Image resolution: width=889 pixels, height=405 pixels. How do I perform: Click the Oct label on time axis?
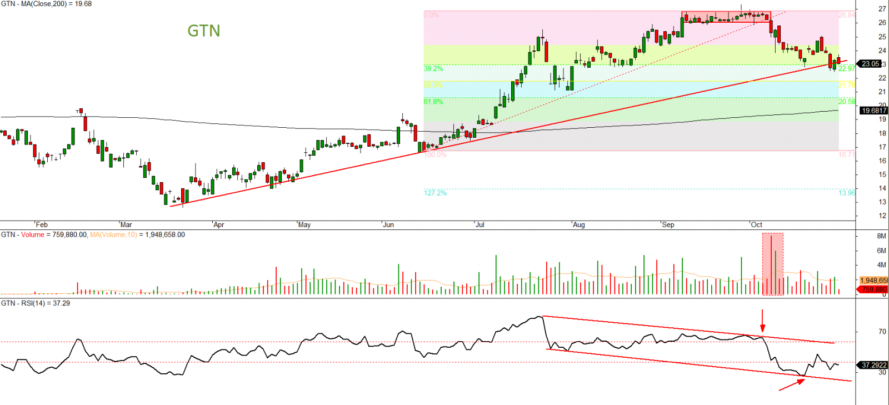[x=757, y=225]
